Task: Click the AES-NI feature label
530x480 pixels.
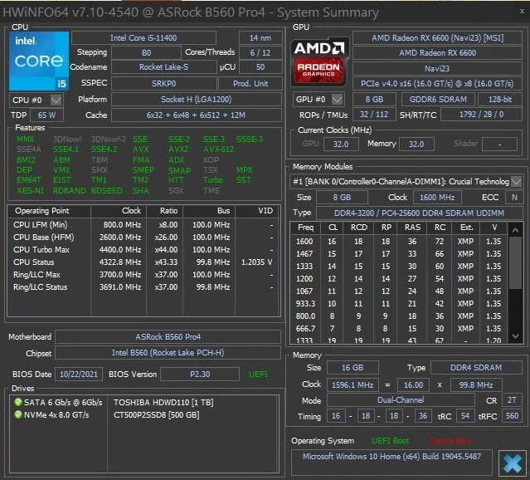Action: click(30, 190)
